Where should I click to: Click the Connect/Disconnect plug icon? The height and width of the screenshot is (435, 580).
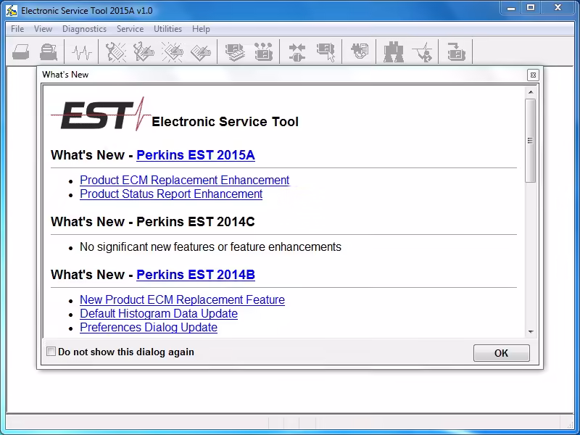coord(297,52)
